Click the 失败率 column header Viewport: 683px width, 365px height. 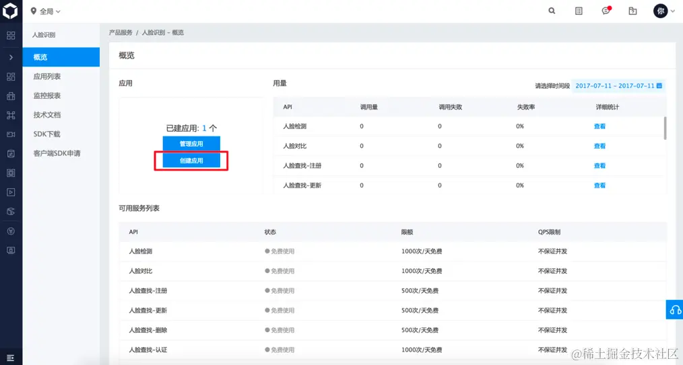click(x=526, y=107)
